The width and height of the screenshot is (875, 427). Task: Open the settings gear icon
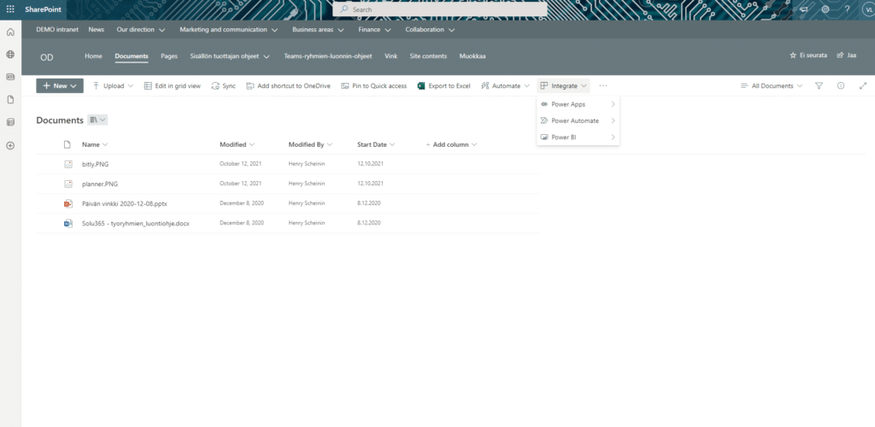[x=825, y=9]
